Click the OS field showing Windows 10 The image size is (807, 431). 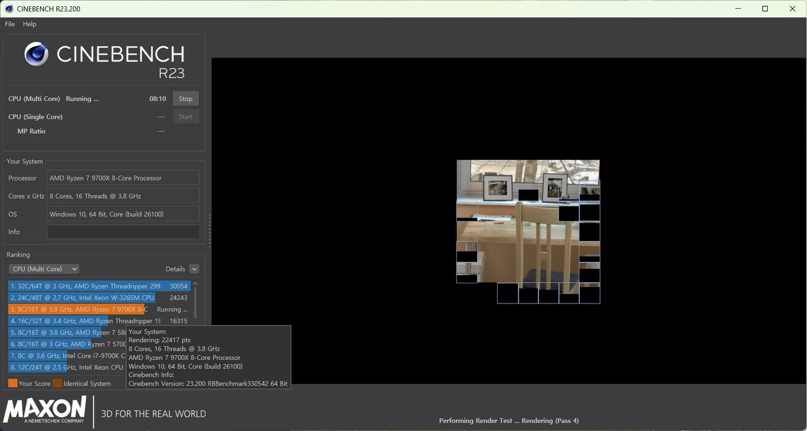[x=123, y=214]
